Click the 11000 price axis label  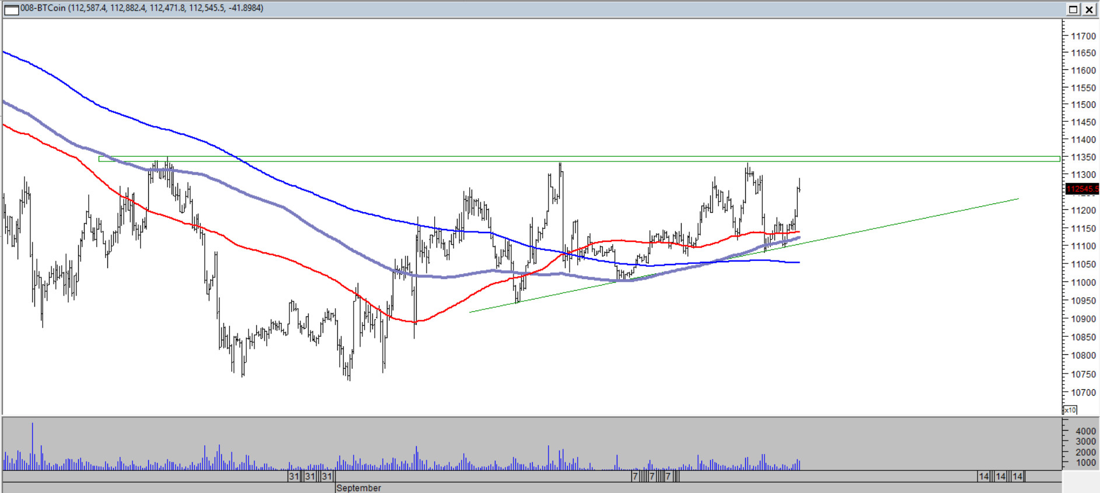coord(1083,283)
